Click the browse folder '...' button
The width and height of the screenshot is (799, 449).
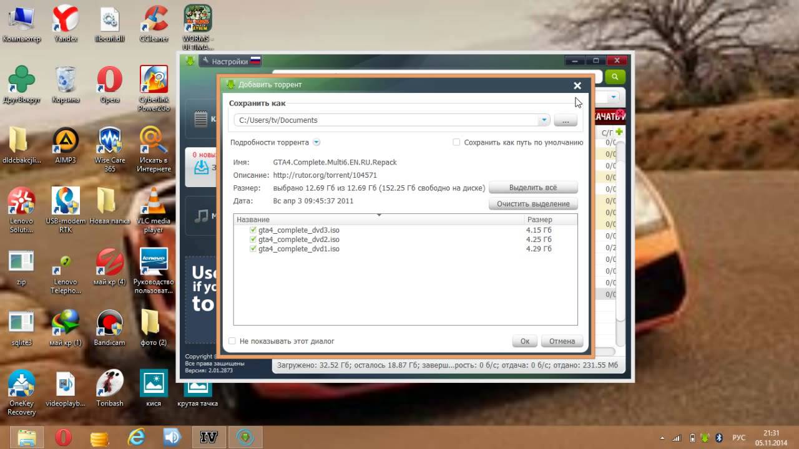click(566, 120)
